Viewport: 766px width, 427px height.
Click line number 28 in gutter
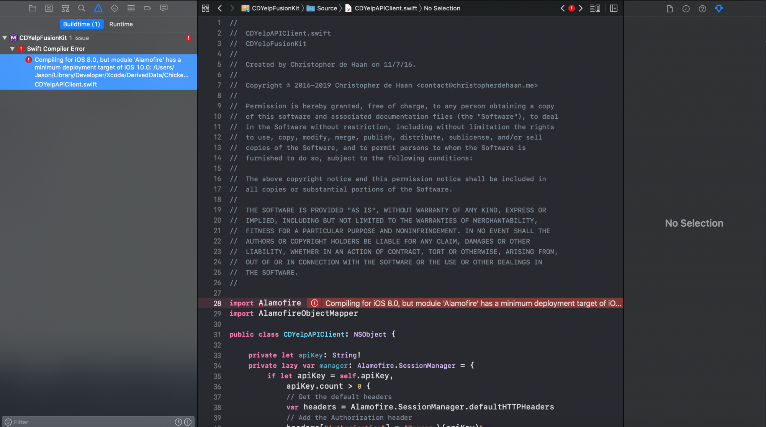pos(217,303)
